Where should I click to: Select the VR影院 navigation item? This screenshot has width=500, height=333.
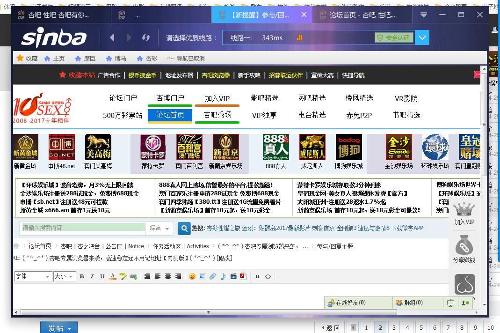(406, 98)
